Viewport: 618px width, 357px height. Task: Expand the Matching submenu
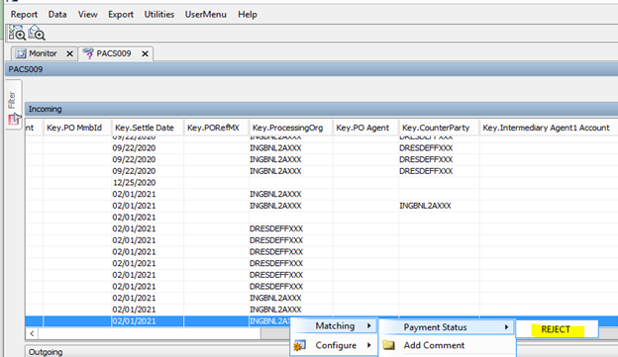coord(334,326)
